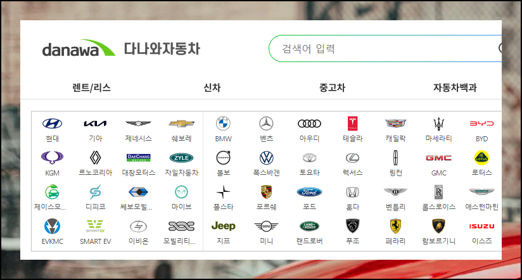Select the Bentley (벤틀리) winged logo
The width and height of the screenshot is (522, 280).
click(395, 192)
